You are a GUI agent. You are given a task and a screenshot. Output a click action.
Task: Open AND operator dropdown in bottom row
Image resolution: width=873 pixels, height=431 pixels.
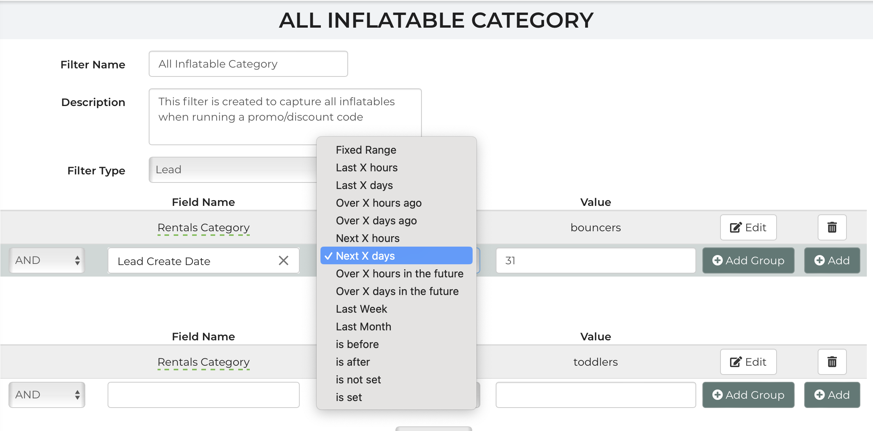coord(47,395)
